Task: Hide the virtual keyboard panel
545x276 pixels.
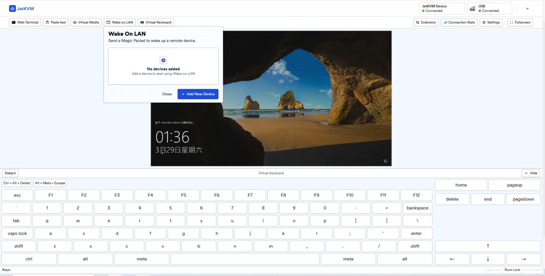Action: click(x=531, y=173)
